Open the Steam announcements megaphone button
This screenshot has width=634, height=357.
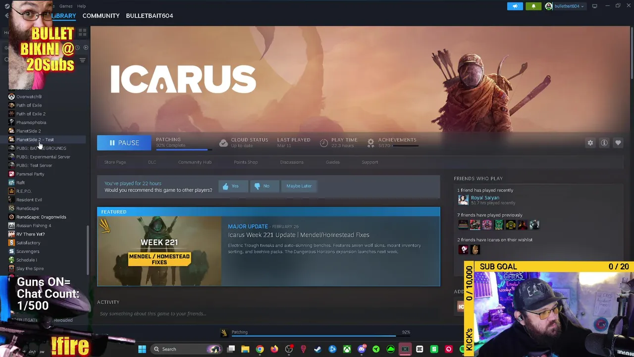coord(515,6)
